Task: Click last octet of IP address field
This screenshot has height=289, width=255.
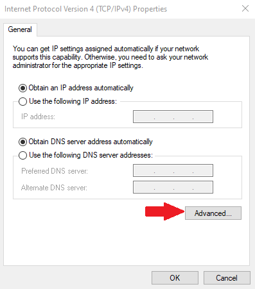Action: click(203, 117)
